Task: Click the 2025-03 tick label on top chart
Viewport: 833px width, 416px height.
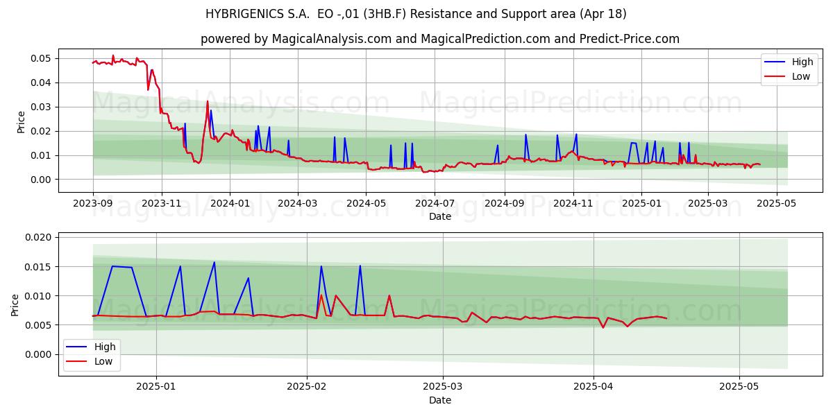Action: [x=707, y=203]
